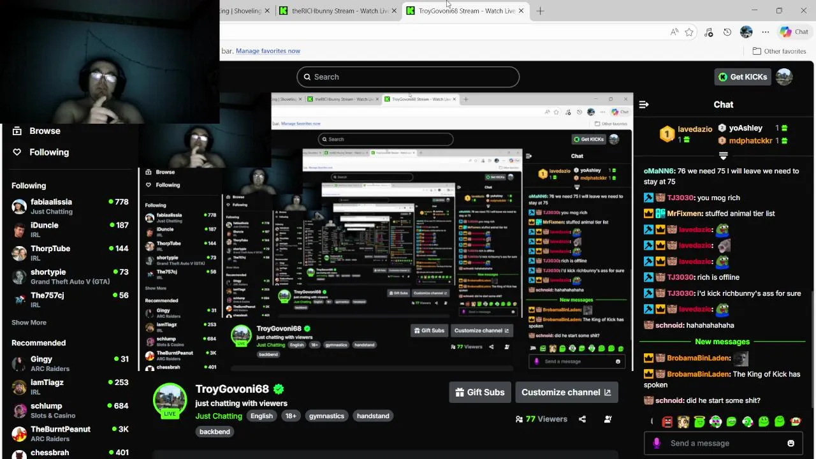Open the browser history icon

[727, 32]
